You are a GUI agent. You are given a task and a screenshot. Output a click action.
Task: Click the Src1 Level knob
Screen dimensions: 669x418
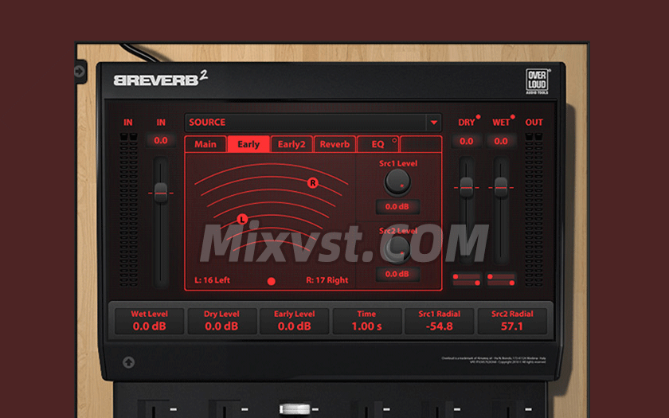(x=396, y=183)
